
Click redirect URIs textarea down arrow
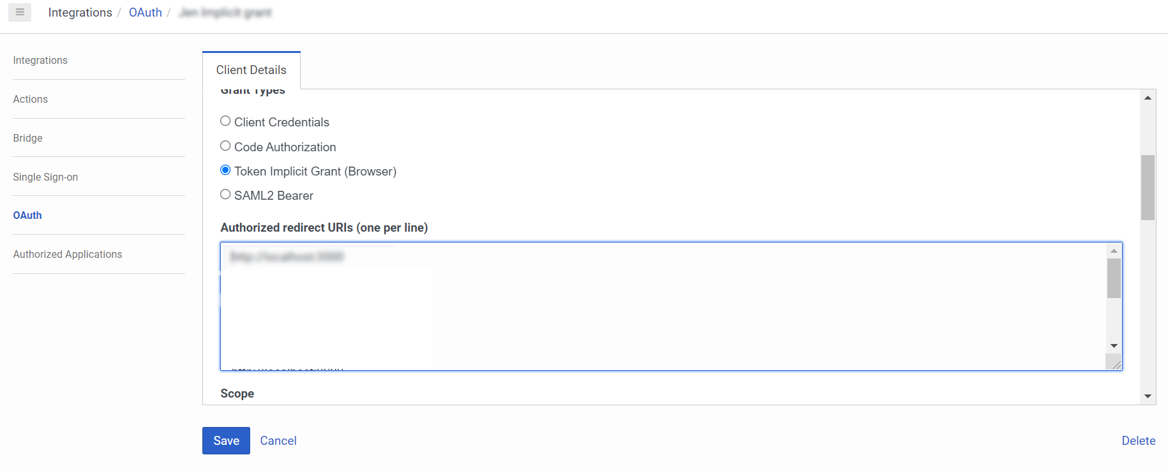[1114, 346]
